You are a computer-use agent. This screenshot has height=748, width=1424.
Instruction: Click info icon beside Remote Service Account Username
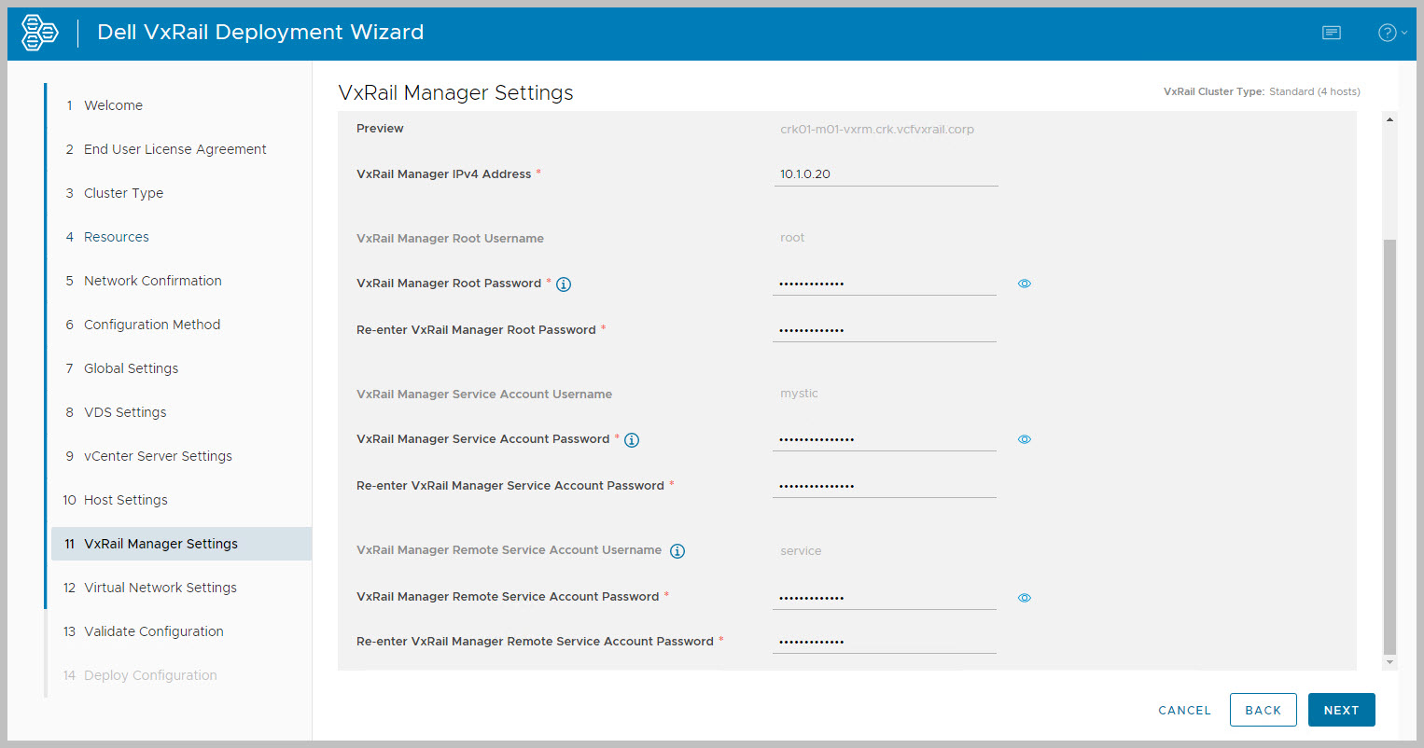pyautogui.click(x=677, y=551)
